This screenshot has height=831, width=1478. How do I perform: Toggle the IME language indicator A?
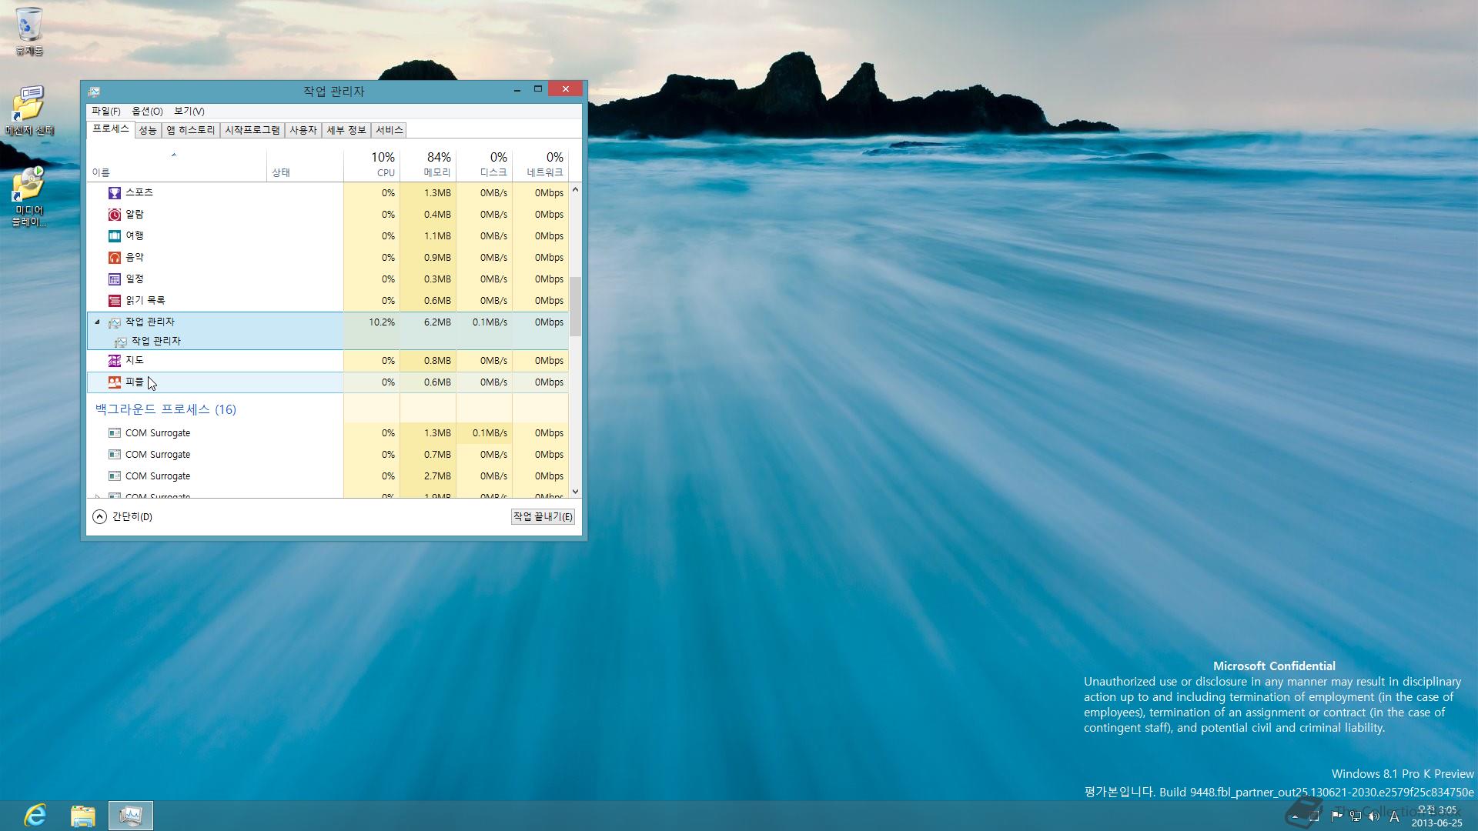tap(1394, 816)
